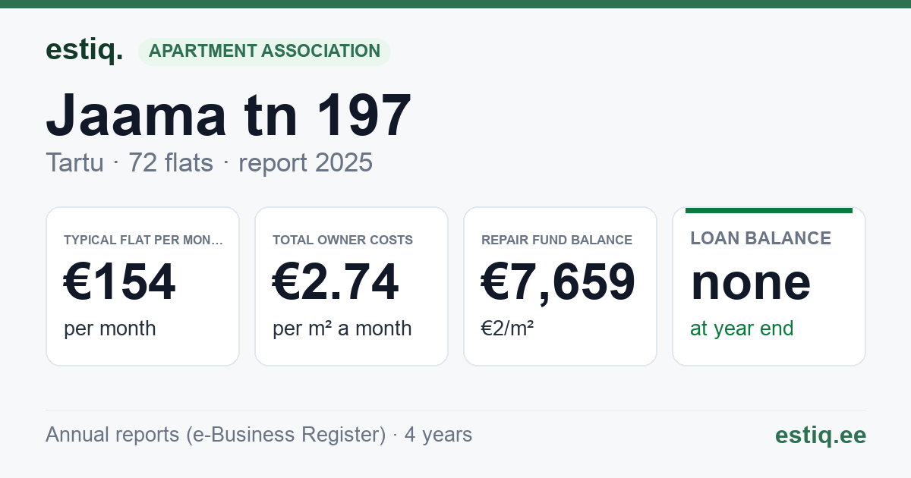The image size is (911, 478).
Task: Click the TOTAL OWNER COSTS label
Action: (x=343, y=240)
